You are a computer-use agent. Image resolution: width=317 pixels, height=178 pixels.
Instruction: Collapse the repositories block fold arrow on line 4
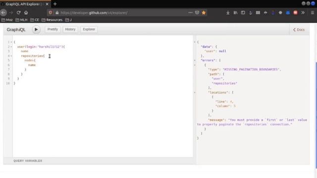(11, 56)
